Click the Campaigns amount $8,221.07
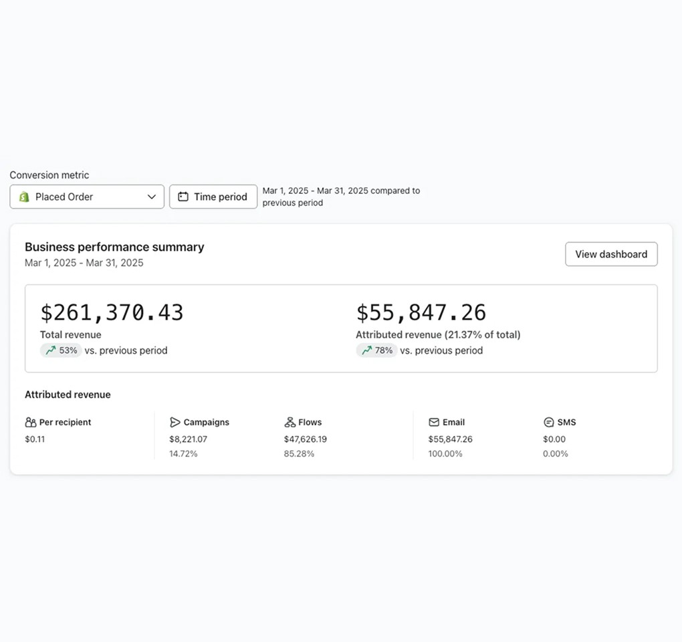Viewport: 682px width, 642px height. 188,439
